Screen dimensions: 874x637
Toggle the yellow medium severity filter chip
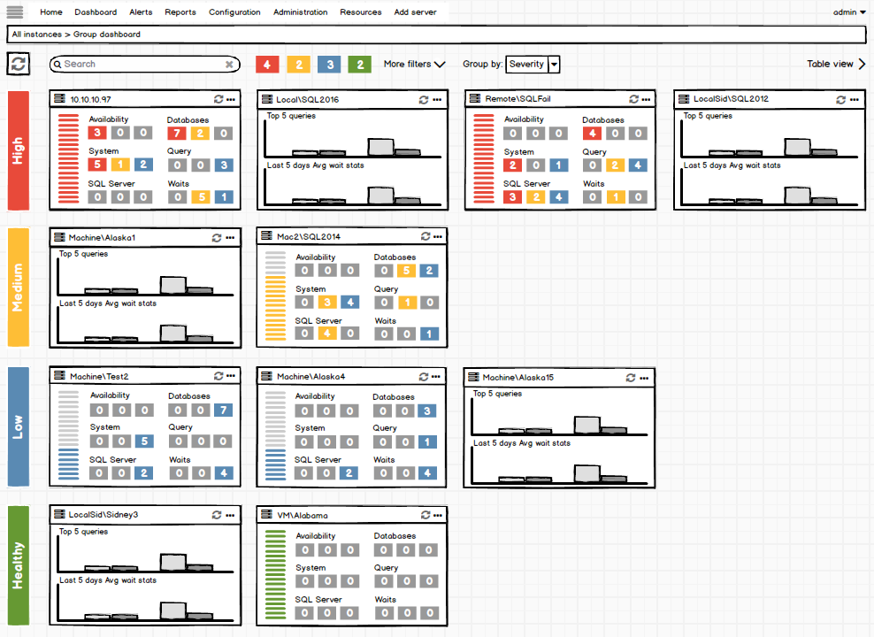pos(297,64)
